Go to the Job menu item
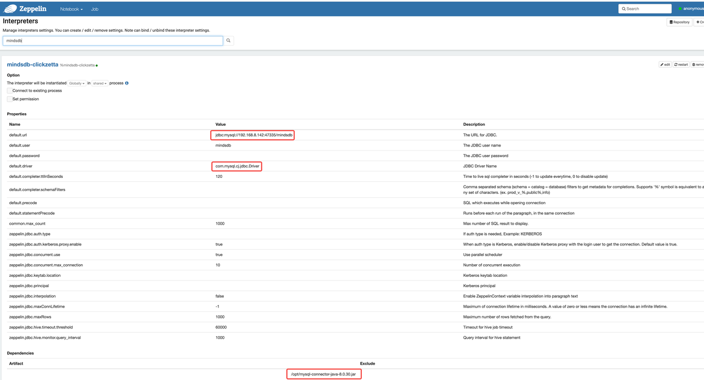The height and width of the screenshot is (380, 704). [95, 9]
